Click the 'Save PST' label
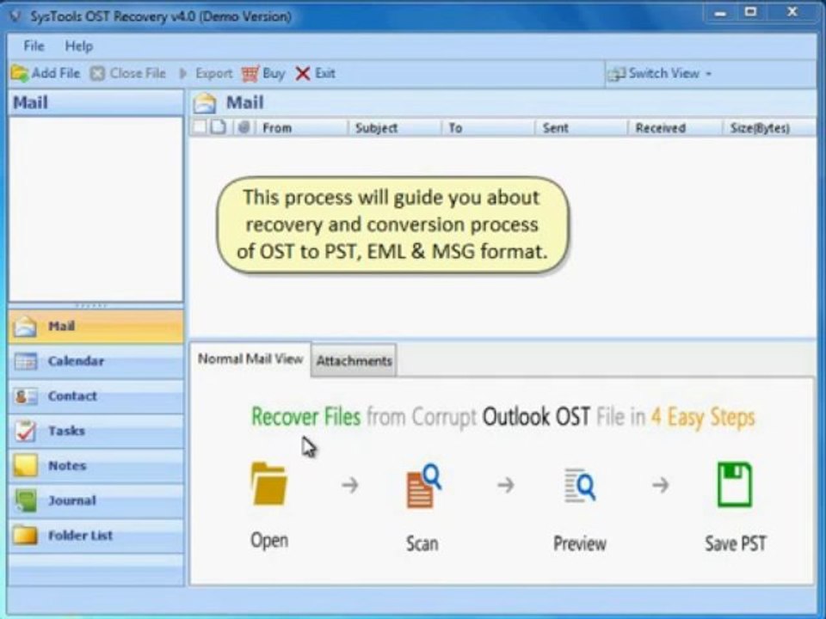Viewport: 826px width, 619px height. [736, 543]
